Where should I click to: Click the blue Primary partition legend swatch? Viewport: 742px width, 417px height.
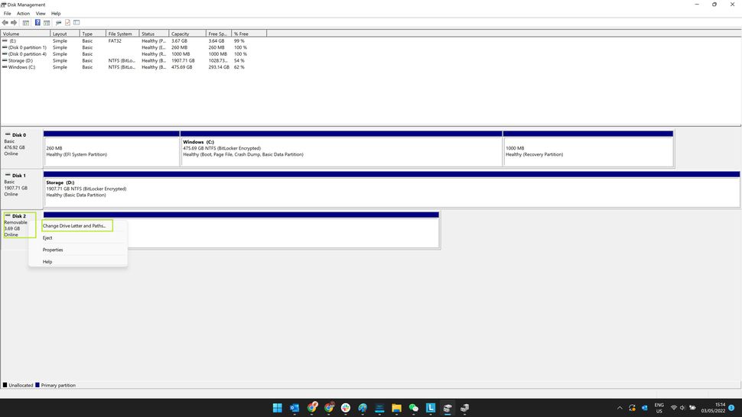pyautogui.click(x=37, y=385)
